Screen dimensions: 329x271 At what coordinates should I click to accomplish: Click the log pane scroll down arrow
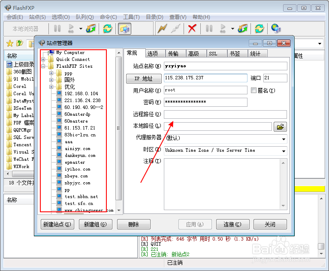coord(321,254)
